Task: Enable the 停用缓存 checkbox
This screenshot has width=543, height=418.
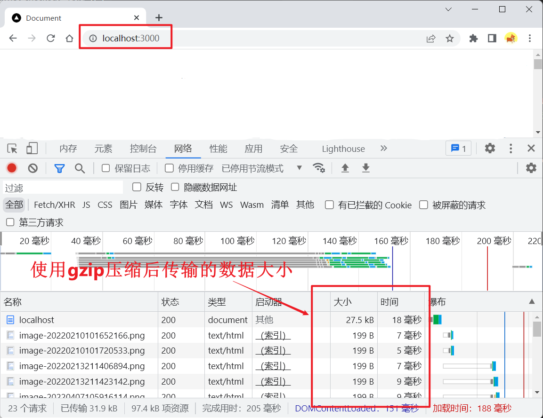Action: coord(169,168)
